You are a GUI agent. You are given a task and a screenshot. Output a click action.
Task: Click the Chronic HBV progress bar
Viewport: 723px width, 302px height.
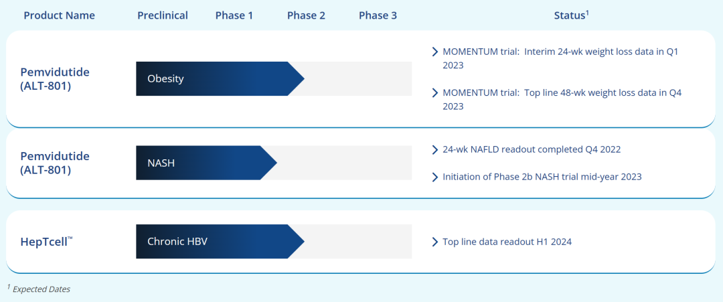220,242
